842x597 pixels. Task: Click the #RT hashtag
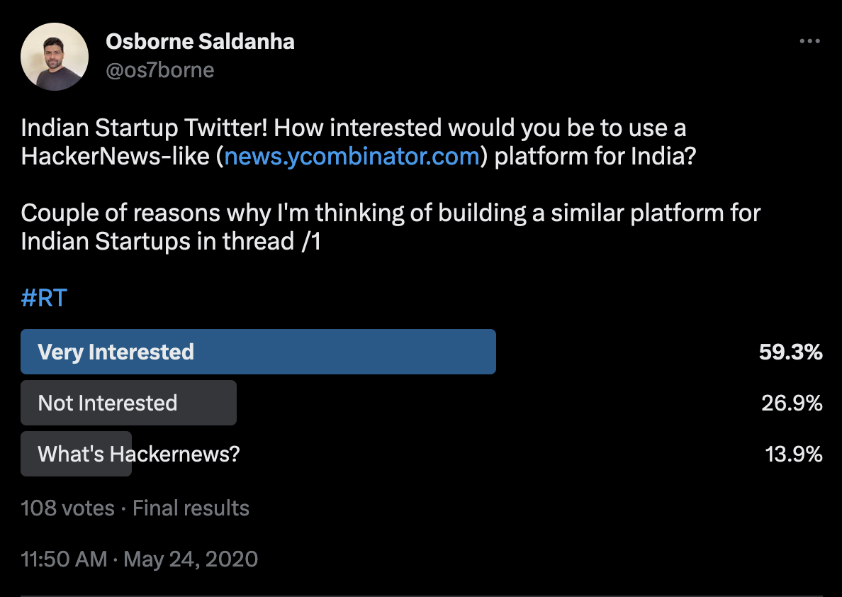[x=44, y=298]
